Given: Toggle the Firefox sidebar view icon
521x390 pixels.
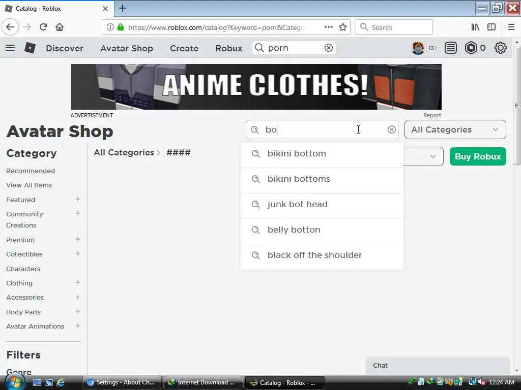Looking at the screenshot, I should (x=491, y=27).
